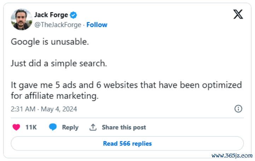The width and height of the screenshot is (255, 161).
Task: Click the share upload arrow icon
Action: [x=93, y=127]
